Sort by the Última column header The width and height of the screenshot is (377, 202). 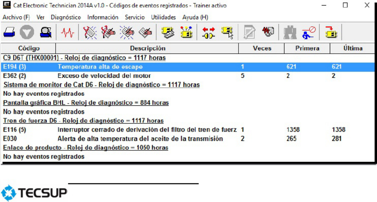point(353,48)
